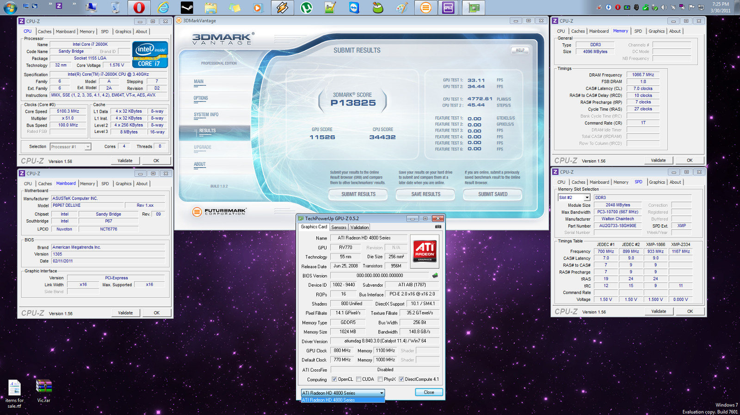This screenshot has height=415, width=740.
Task: Click OK in the Mainboard CPU-Z window
Action: (x=157, y=313)
